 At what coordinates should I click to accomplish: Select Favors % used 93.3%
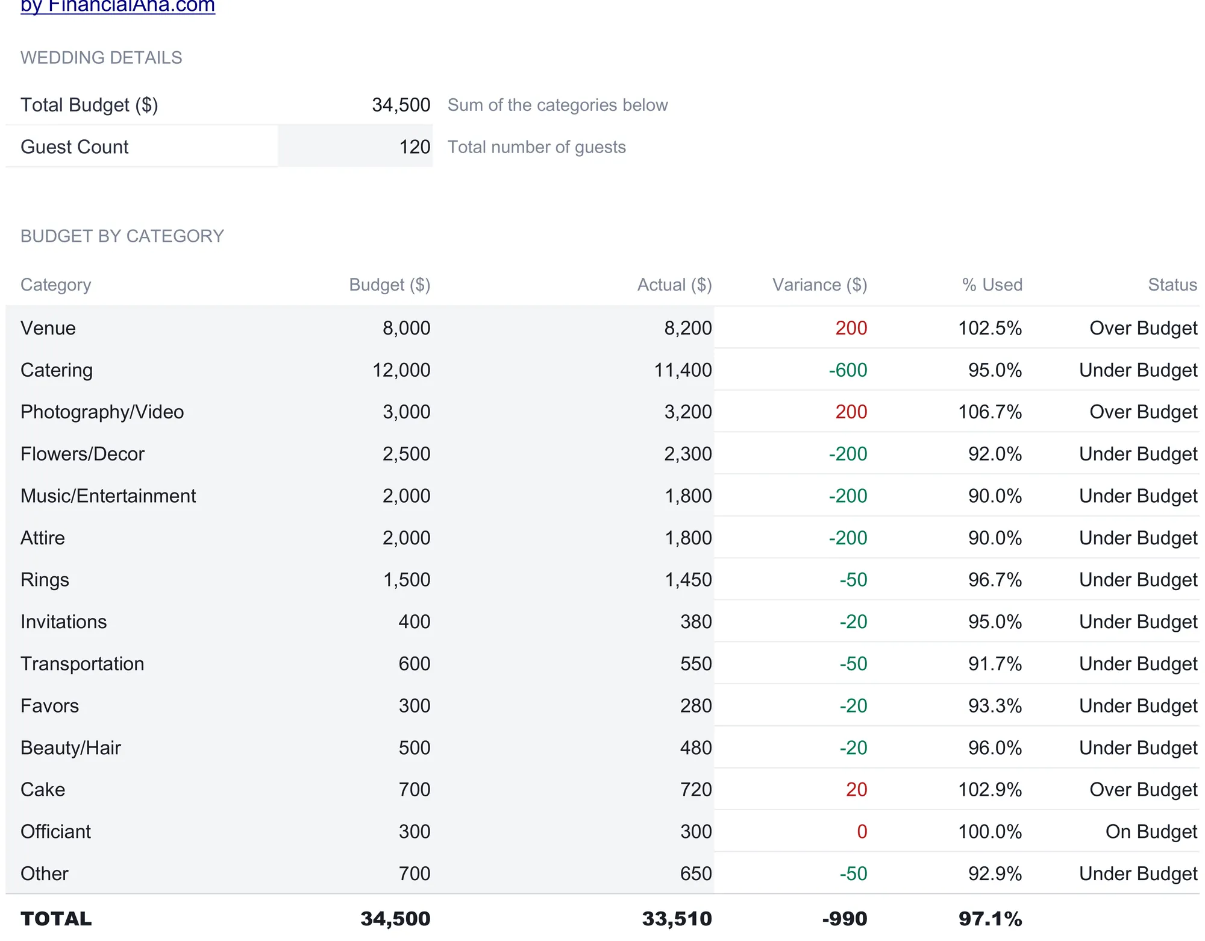point(995,706)
